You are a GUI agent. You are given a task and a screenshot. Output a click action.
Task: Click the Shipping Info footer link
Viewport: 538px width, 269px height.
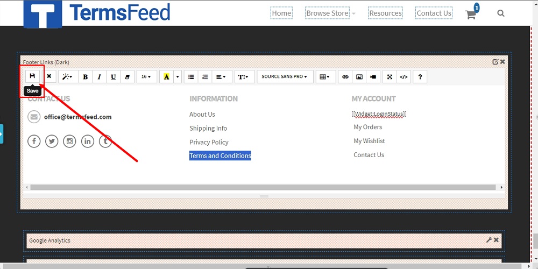click(208, 128)
